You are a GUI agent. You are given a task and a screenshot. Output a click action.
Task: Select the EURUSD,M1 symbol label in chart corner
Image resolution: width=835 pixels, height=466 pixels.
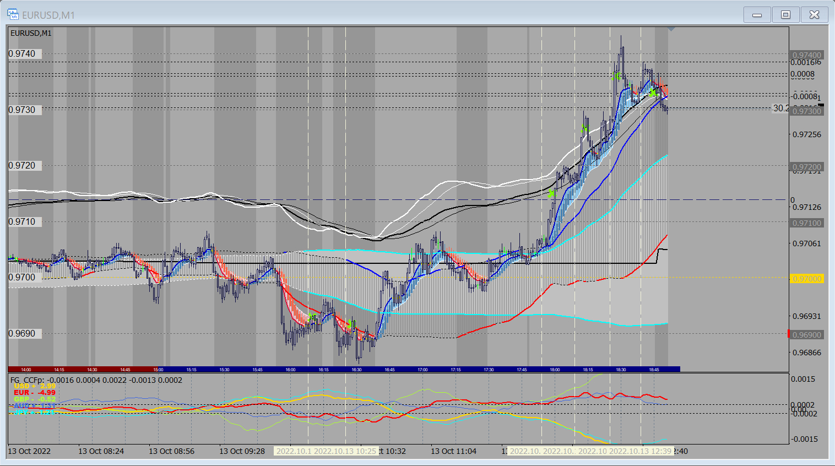click(x=31, y=33)
